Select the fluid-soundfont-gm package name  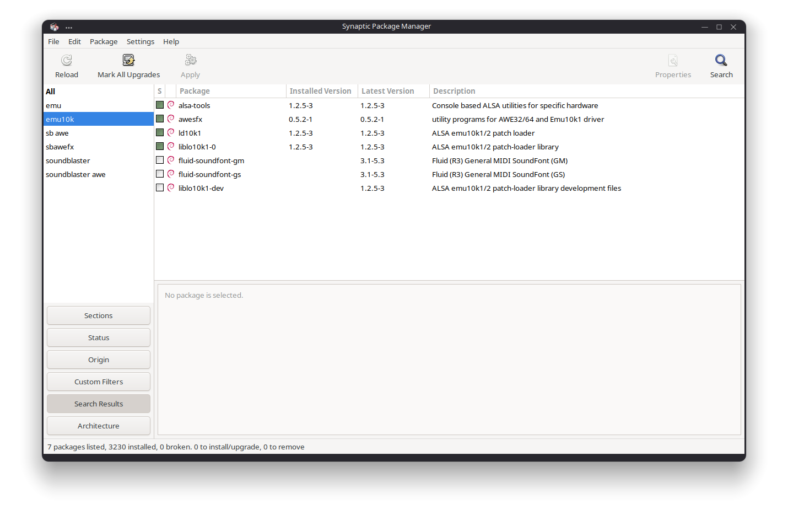coord(211,160)
